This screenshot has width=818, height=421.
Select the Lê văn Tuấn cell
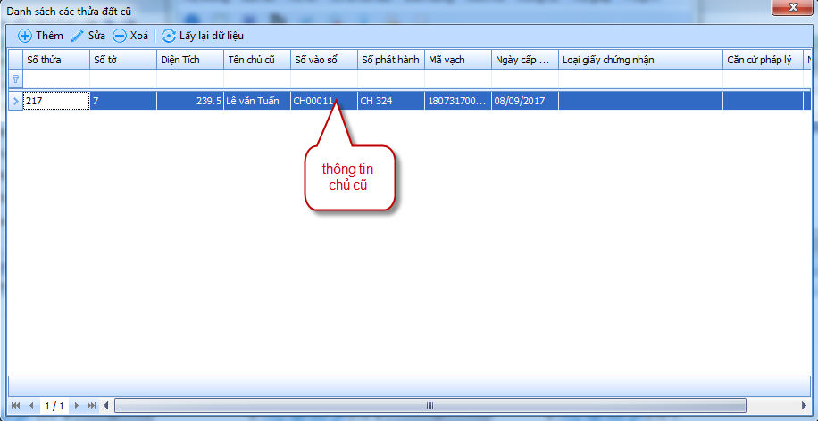tap(256, 101)
